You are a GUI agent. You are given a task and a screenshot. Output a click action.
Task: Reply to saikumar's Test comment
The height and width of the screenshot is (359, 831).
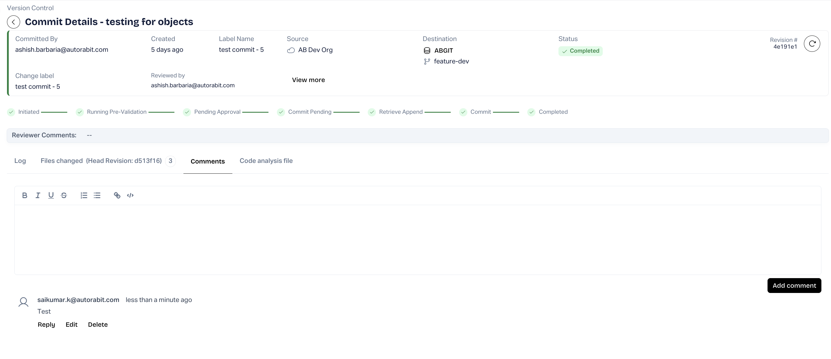46,324
